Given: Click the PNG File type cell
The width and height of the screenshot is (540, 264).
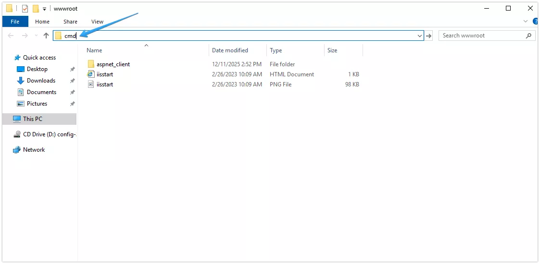Looking at the screenshot, I should [281, 84].
